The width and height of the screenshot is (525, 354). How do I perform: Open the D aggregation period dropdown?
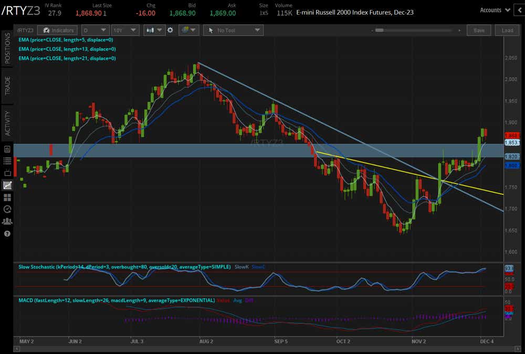point(96,30)
